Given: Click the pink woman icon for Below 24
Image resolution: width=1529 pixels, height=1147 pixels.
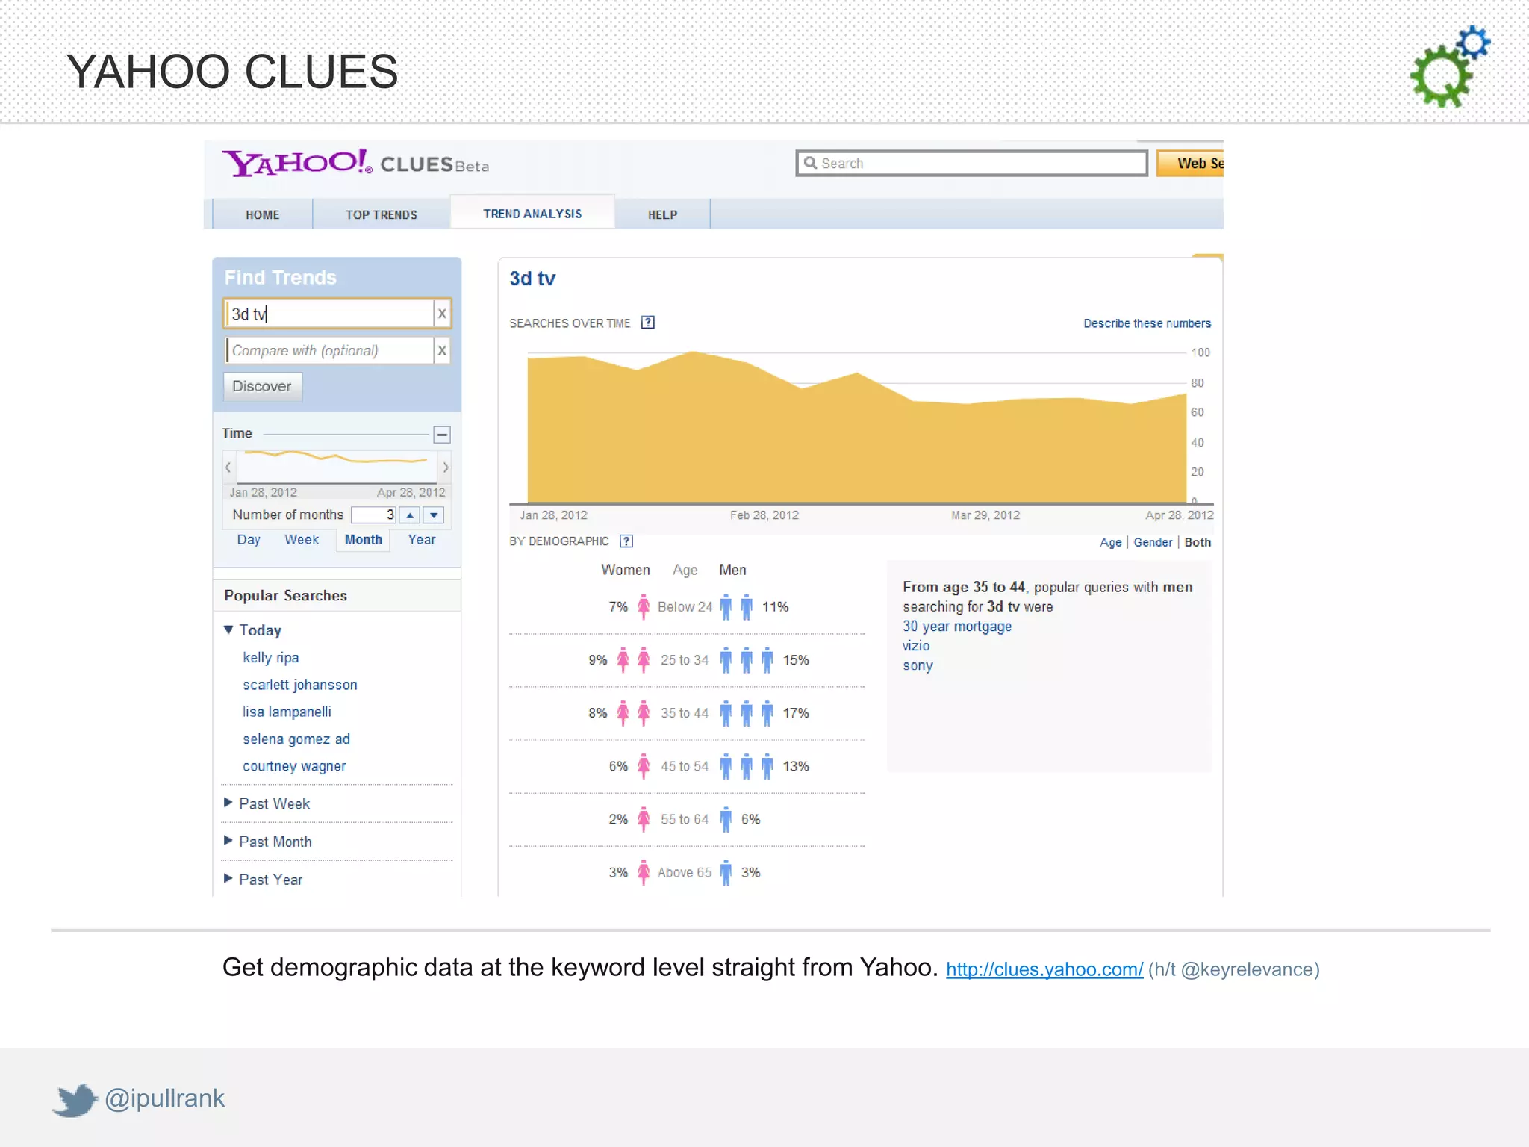Looking at the screenshot, I should click(644, 607).
